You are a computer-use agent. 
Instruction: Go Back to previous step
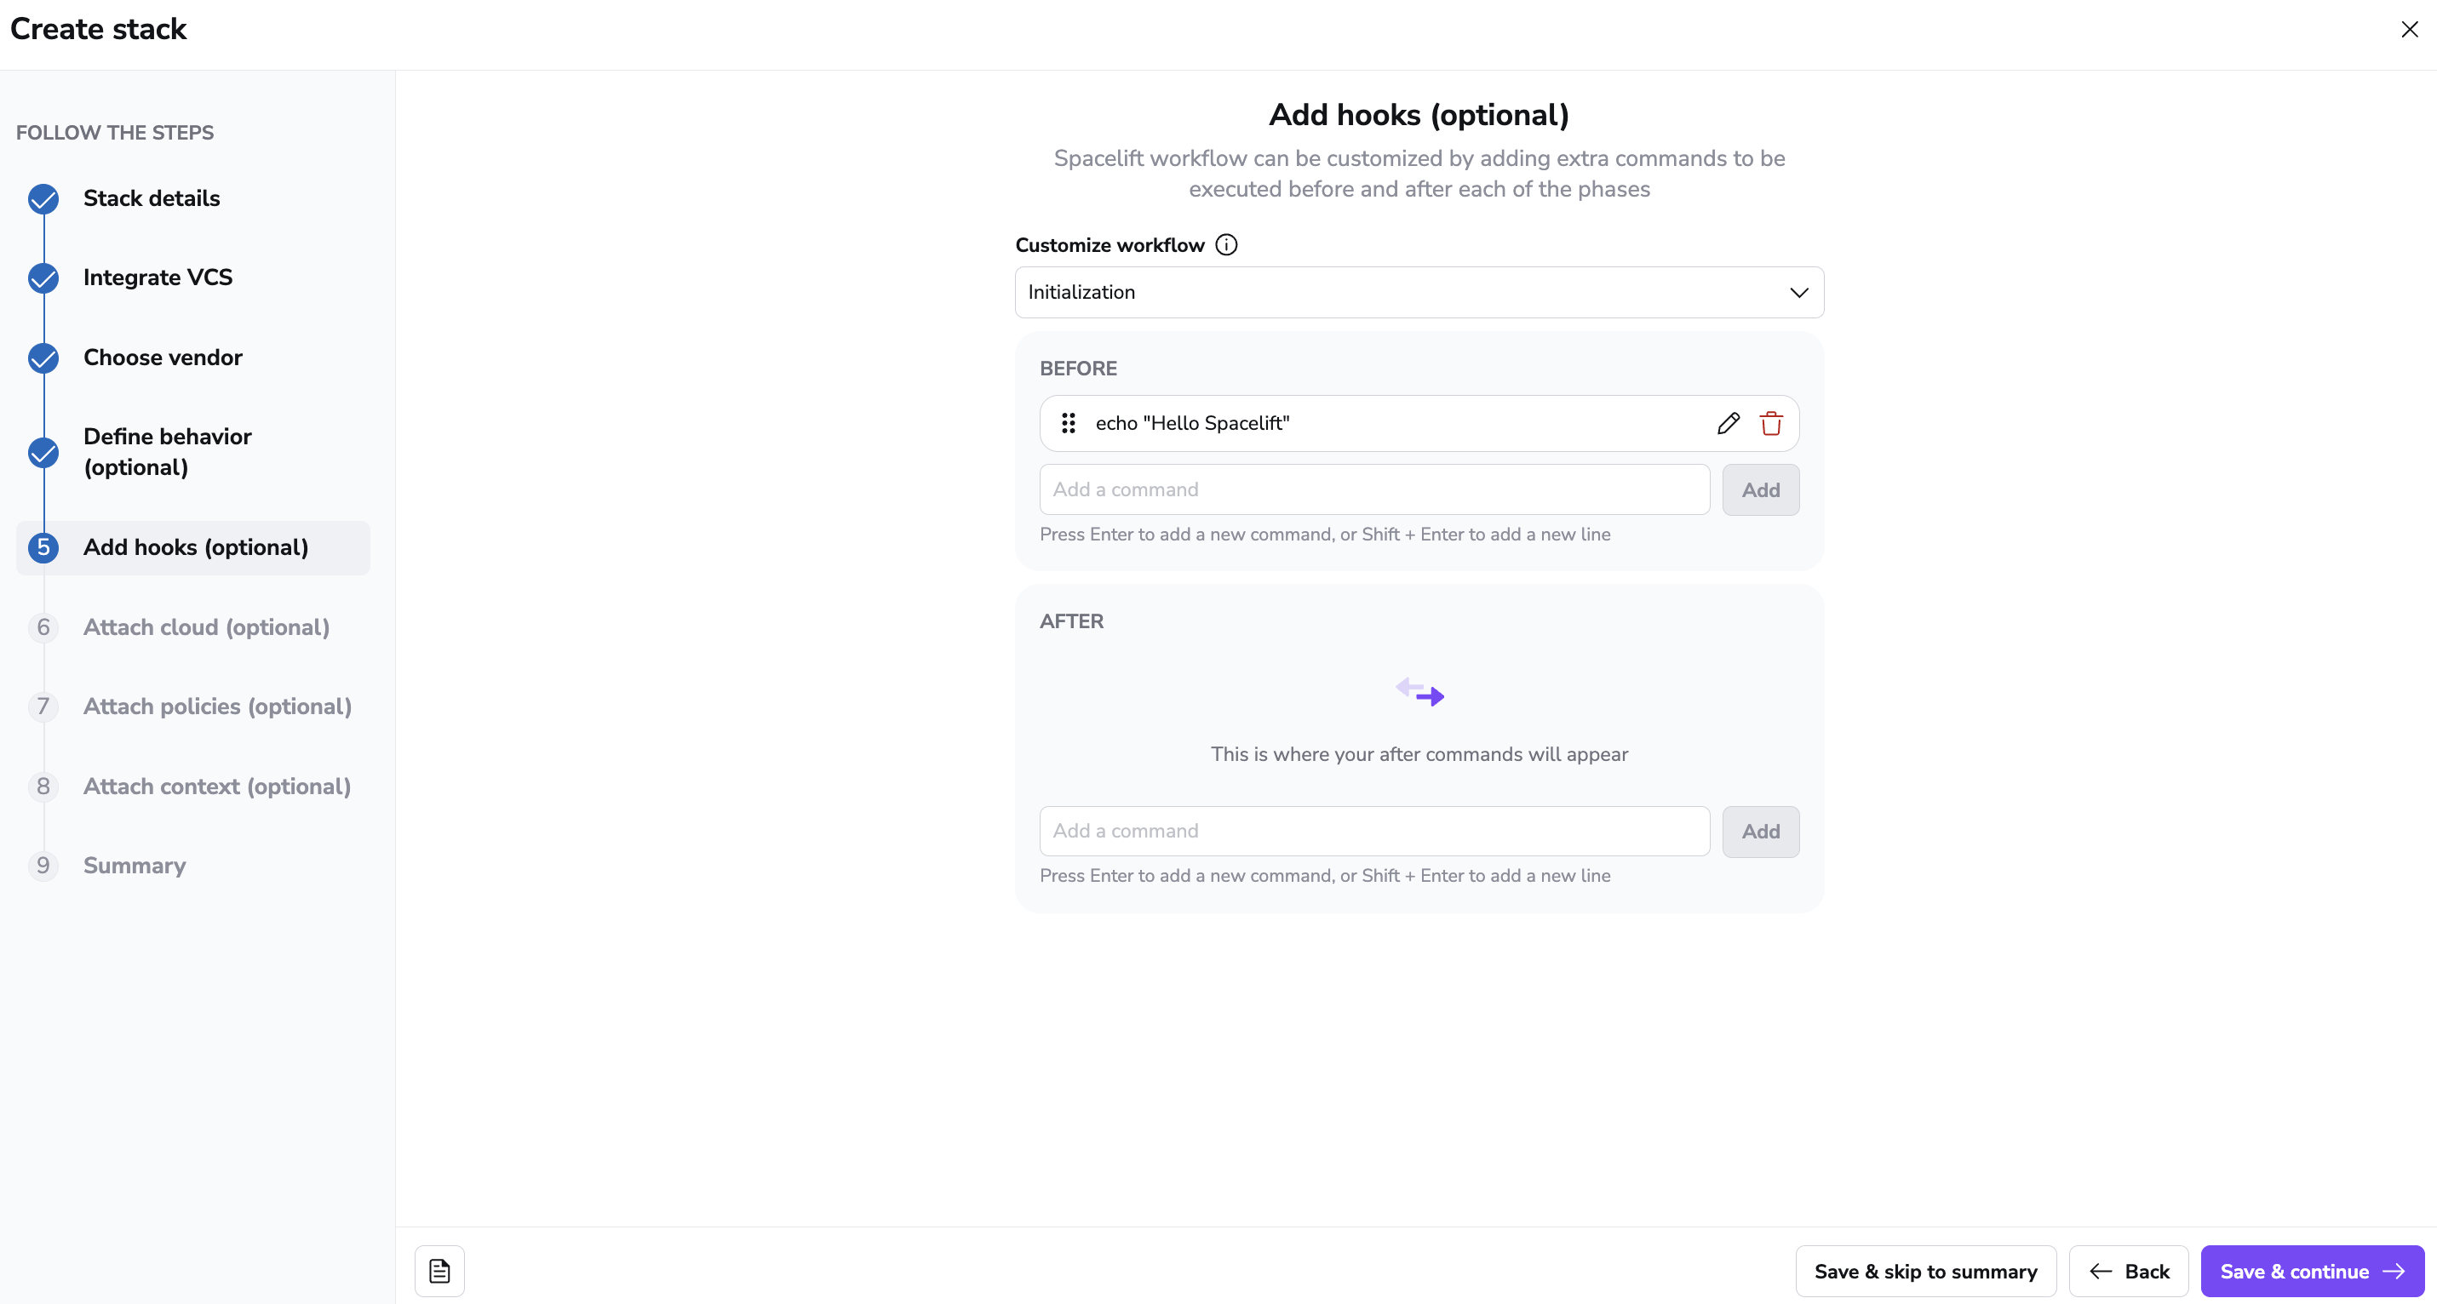click(2129, 1271)
